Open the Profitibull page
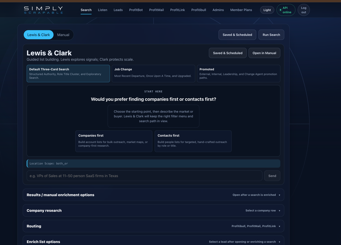The width and height of the screenshot is (341, 245). [199, 10]
